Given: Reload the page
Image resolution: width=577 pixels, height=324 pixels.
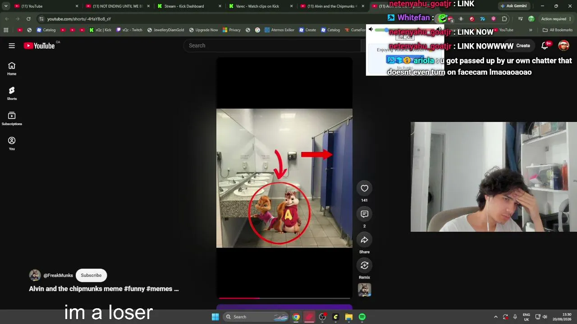Looking at the screenshot, I should pyautogui.click(x=28, y=19).
